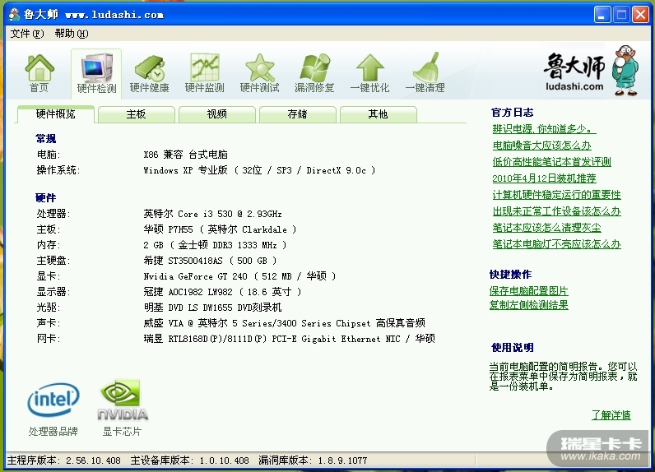Click the hard disk value 希捷 ST3500418AS
Image resolution: width=655 pixels, height=472 pixels.
point(210,261)
